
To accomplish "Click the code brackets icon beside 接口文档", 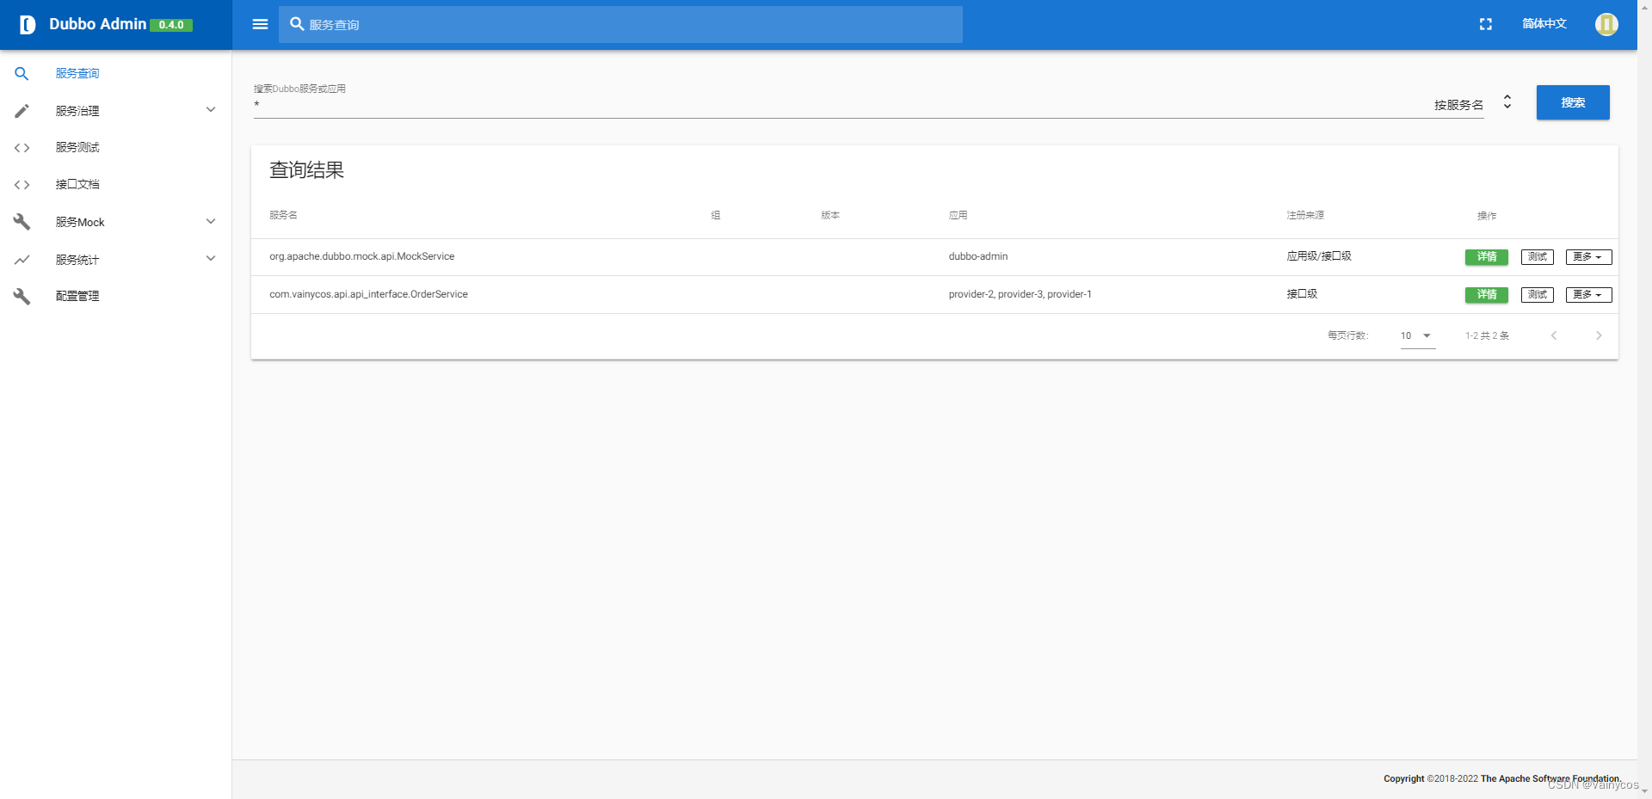I will [x=22, y=185].
